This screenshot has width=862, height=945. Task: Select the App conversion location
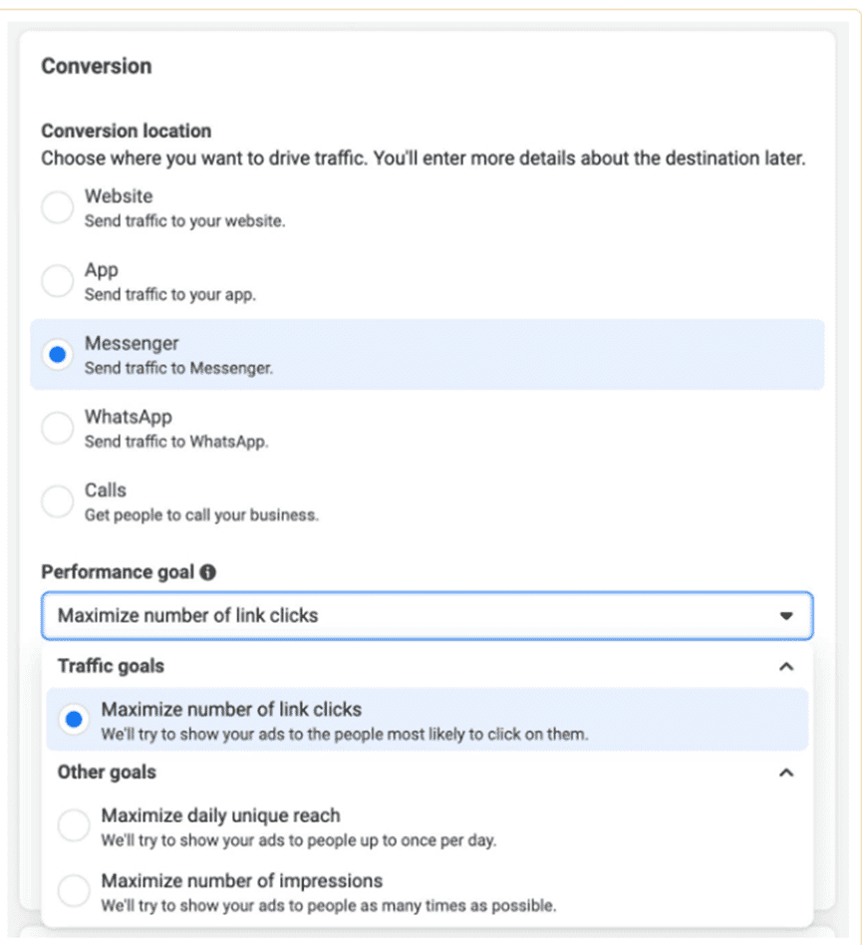click(58, 281)
